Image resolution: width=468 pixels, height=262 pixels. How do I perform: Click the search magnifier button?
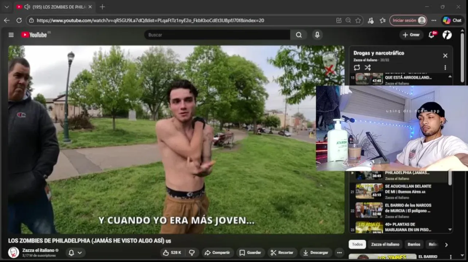click(x=299, y=35)
